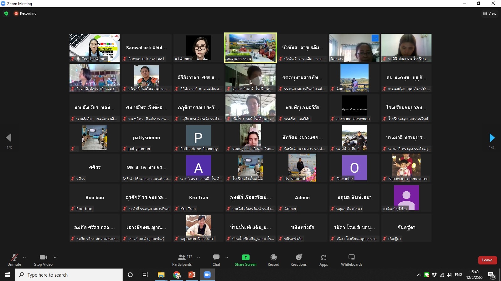Image resolution: width=501 pixels, height=281 pixels.
Task: Open the Reactions menu
Action: point(298,260)
